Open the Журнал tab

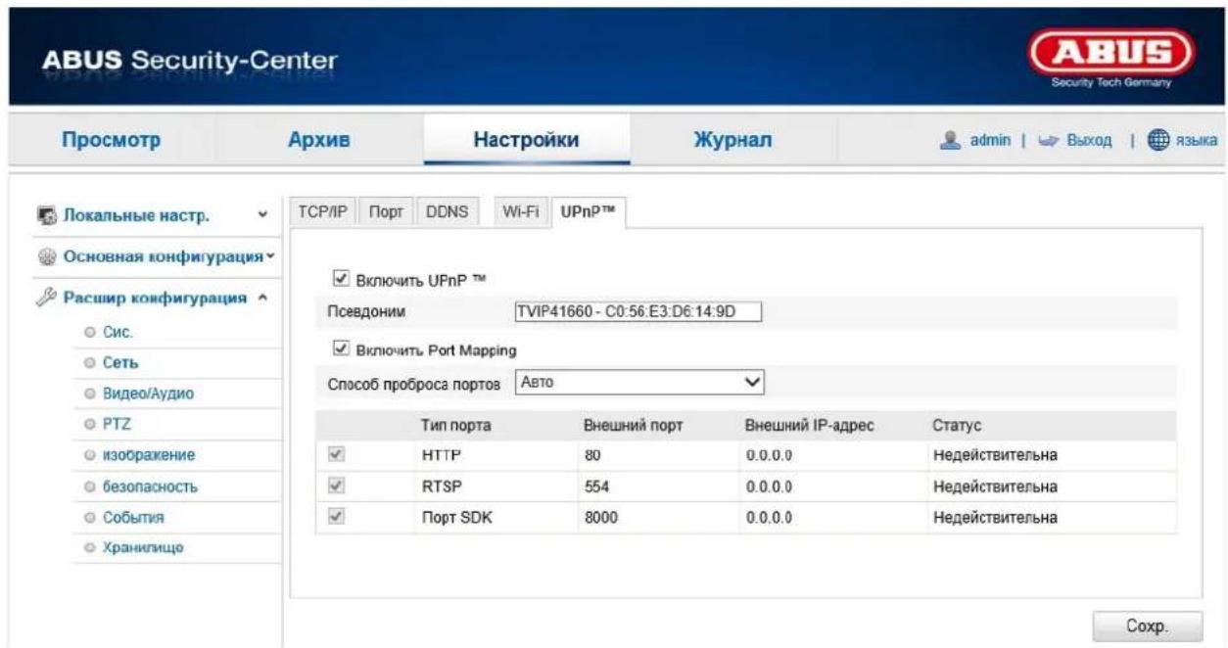(732, 141)
